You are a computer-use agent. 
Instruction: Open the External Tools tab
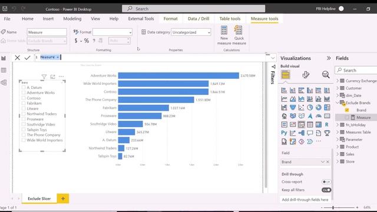coord(141,19)
